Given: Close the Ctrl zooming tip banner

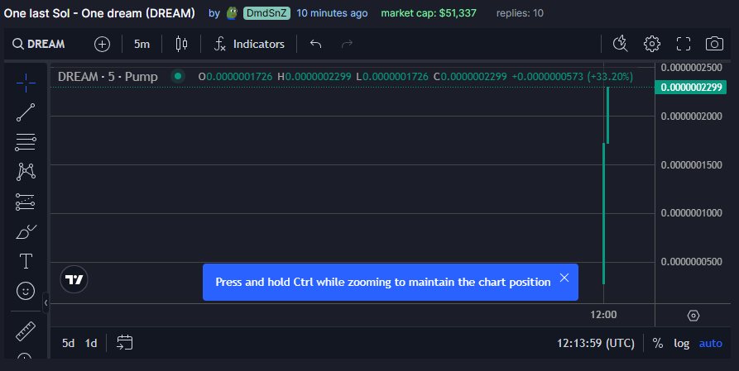Looking at the screenshot, I should click(x=564, y=278).
